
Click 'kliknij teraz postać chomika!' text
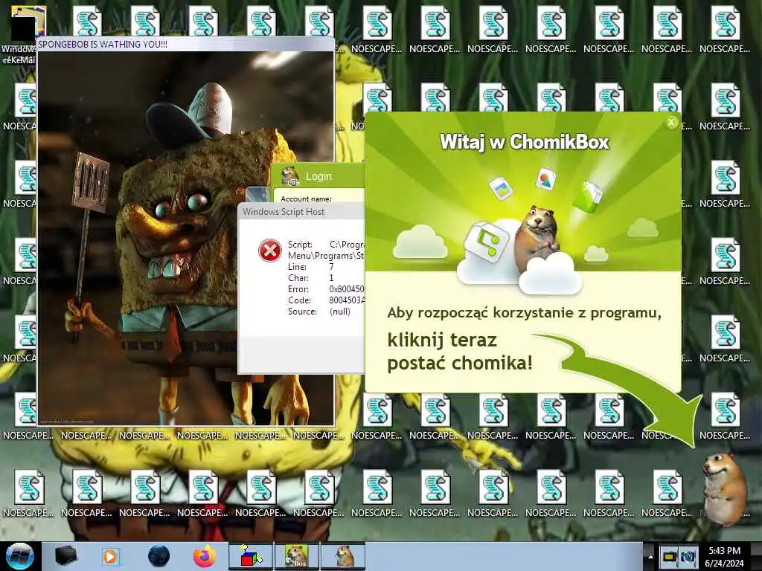[460, 351]
